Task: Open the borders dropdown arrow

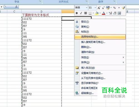Action: (93, 13)
